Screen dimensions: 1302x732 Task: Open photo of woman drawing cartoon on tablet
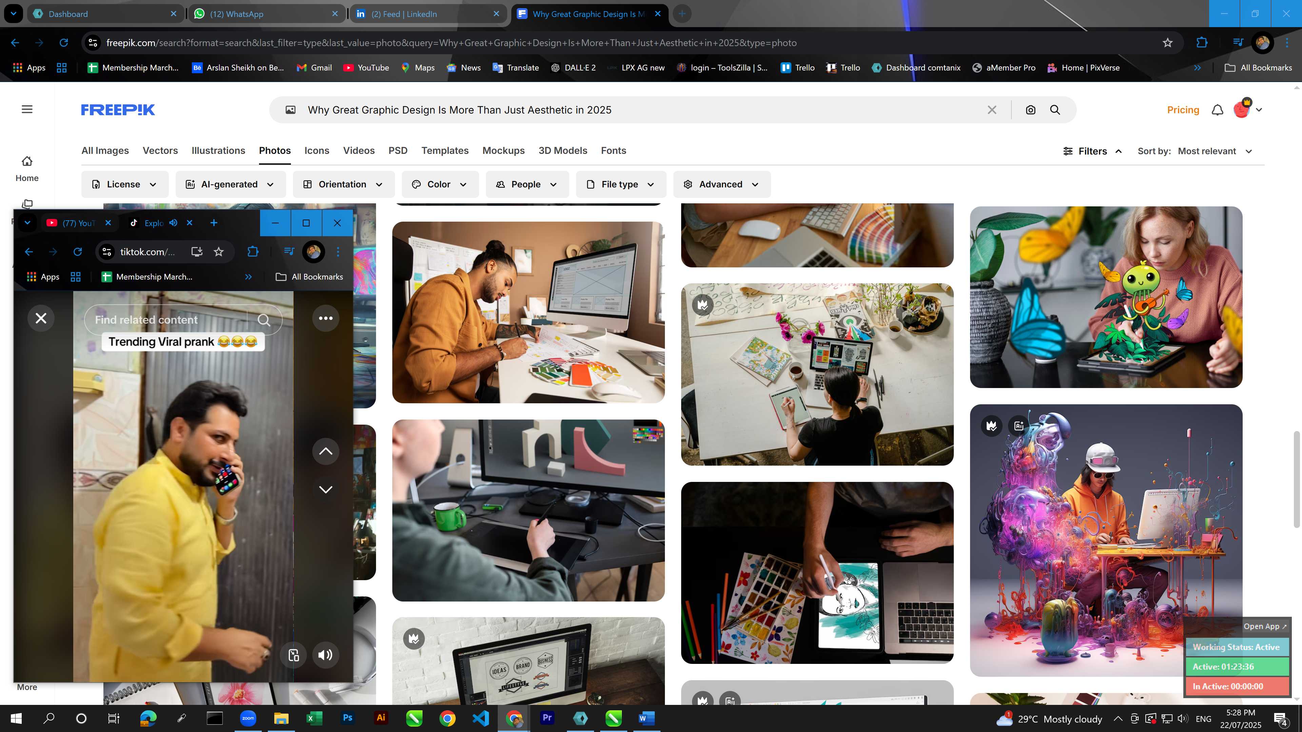coord(1106,297)
